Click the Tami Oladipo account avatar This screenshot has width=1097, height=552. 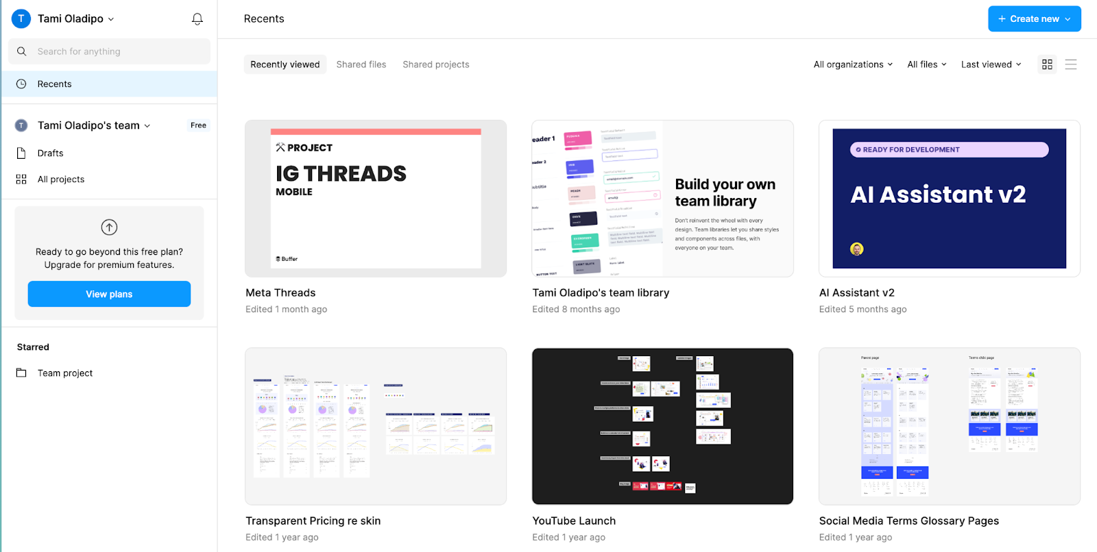coord(21,18)
